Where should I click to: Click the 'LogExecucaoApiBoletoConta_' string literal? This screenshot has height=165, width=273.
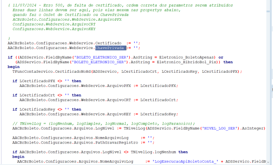185,161
